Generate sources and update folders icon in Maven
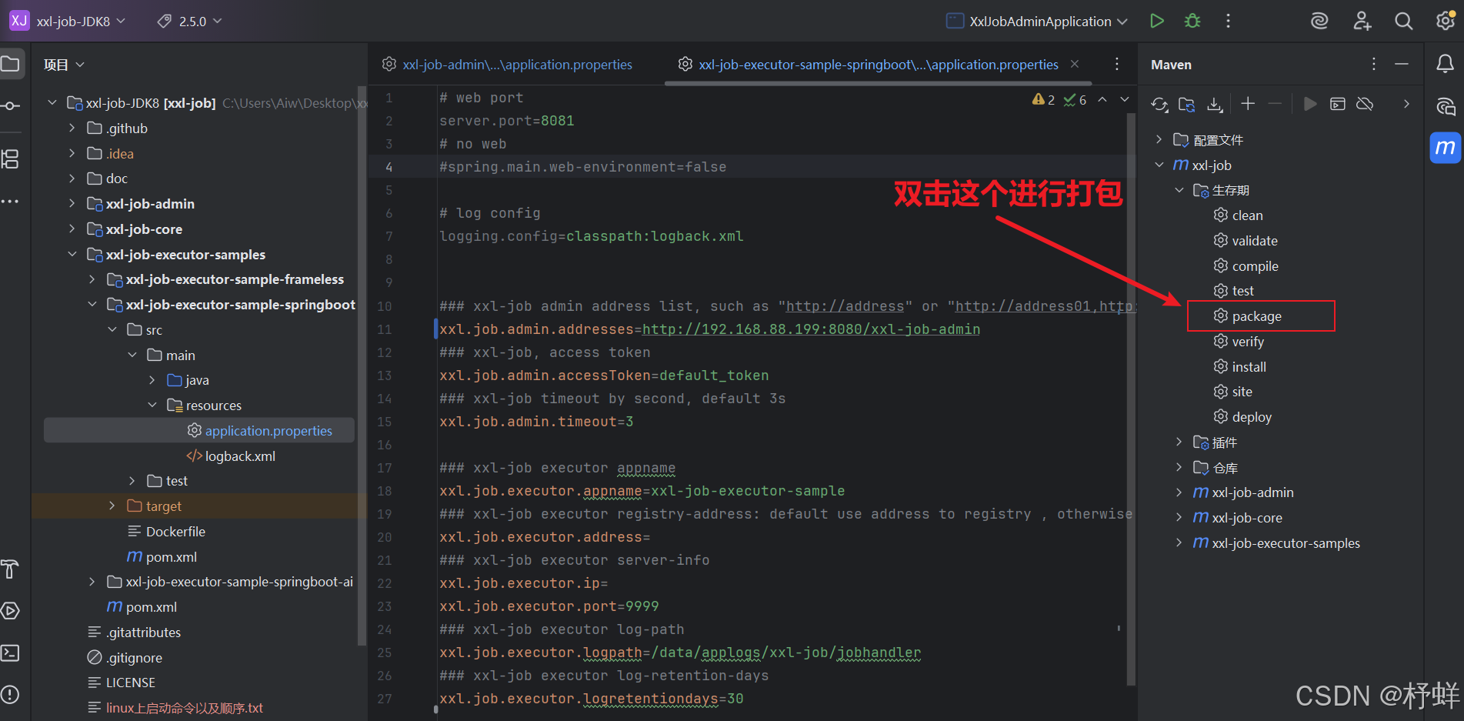 click(1187, 104)
